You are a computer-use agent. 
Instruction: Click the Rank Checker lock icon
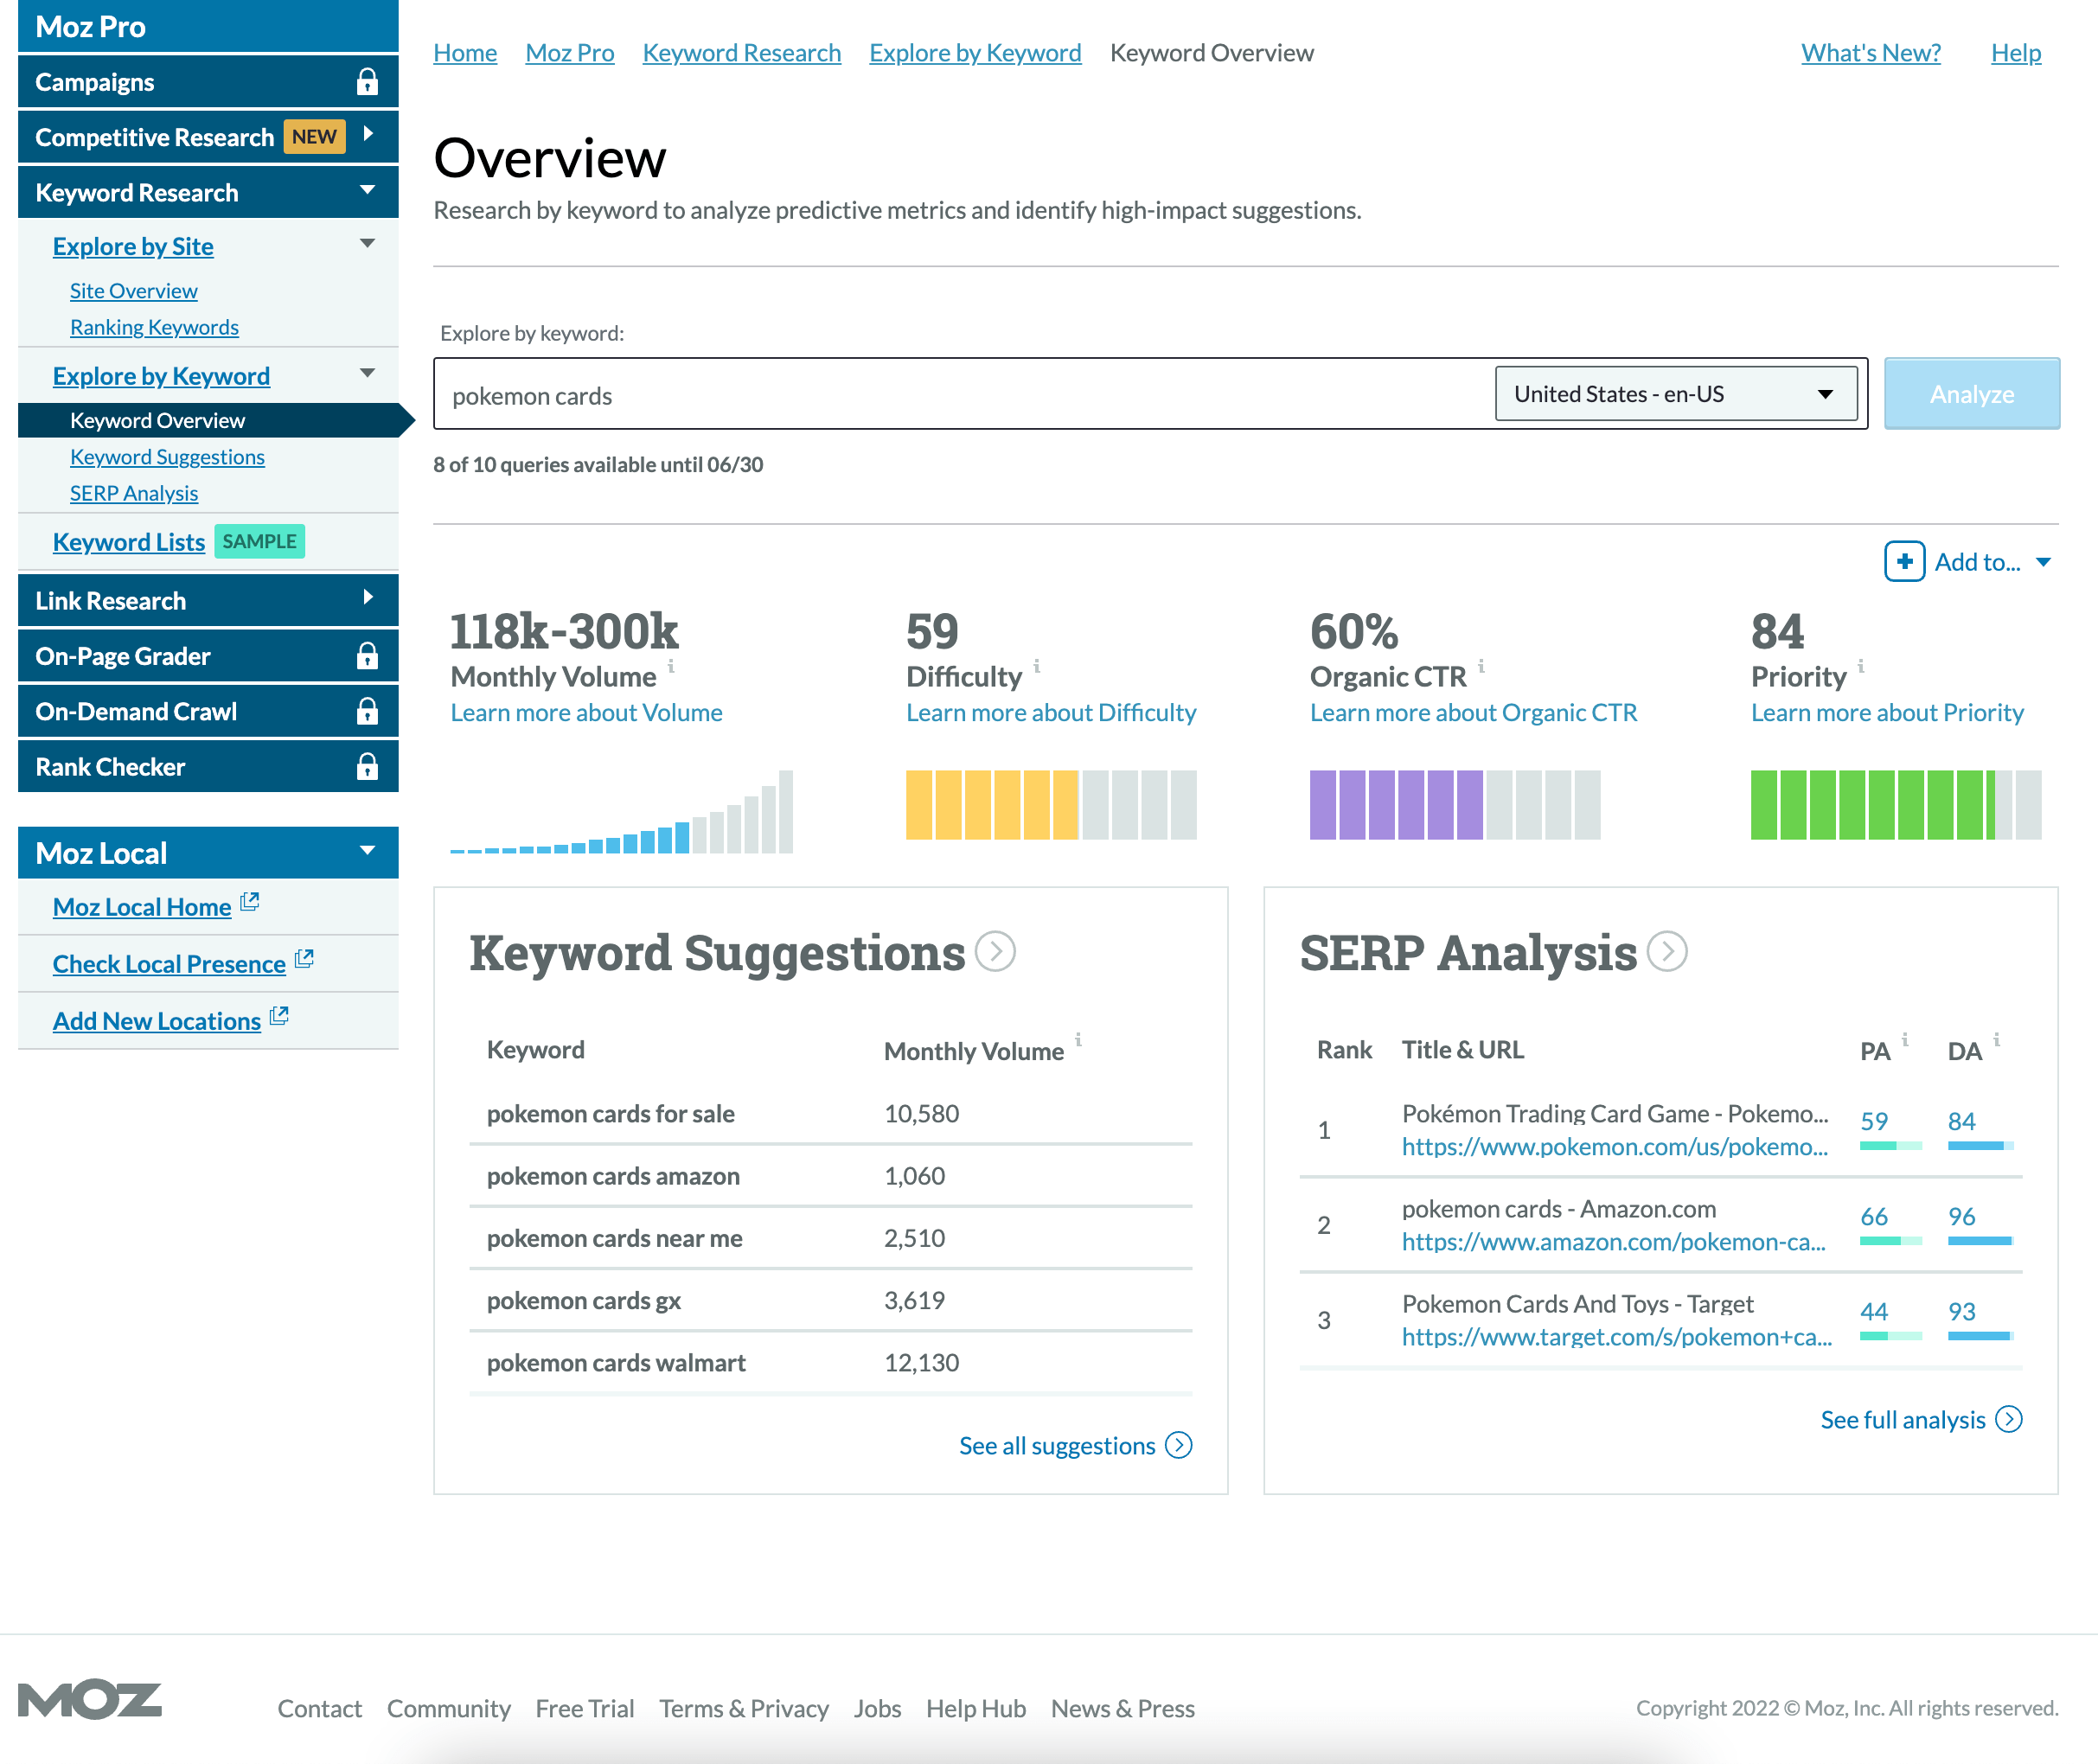click(x=368, y=764)
